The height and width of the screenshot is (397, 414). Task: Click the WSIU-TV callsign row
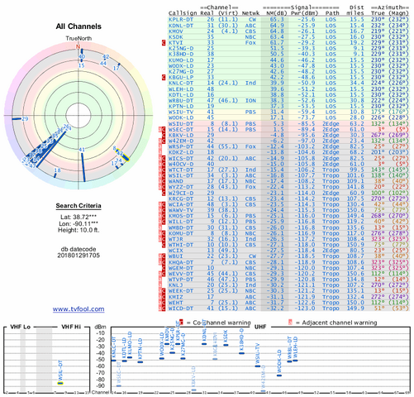point(288,112)
